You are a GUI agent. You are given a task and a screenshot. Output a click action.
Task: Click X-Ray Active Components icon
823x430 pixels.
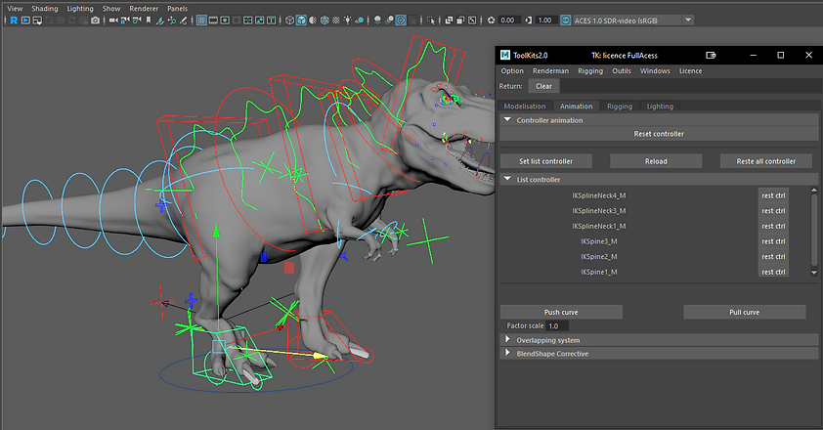460,21
